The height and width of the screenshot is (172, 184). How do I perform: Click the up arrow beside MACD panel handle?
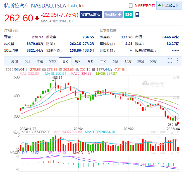click(172, 153)
